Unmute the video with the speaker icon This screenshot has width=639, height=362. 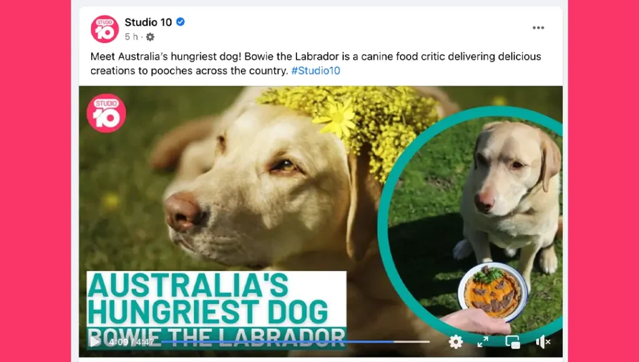[x=543, y=342]
